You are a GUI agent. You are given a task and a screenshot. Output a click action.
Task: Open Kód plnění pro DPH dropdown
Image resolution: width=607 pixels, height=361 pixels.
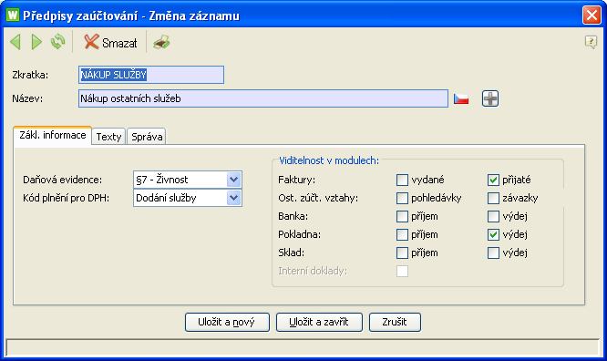(234, 198)
